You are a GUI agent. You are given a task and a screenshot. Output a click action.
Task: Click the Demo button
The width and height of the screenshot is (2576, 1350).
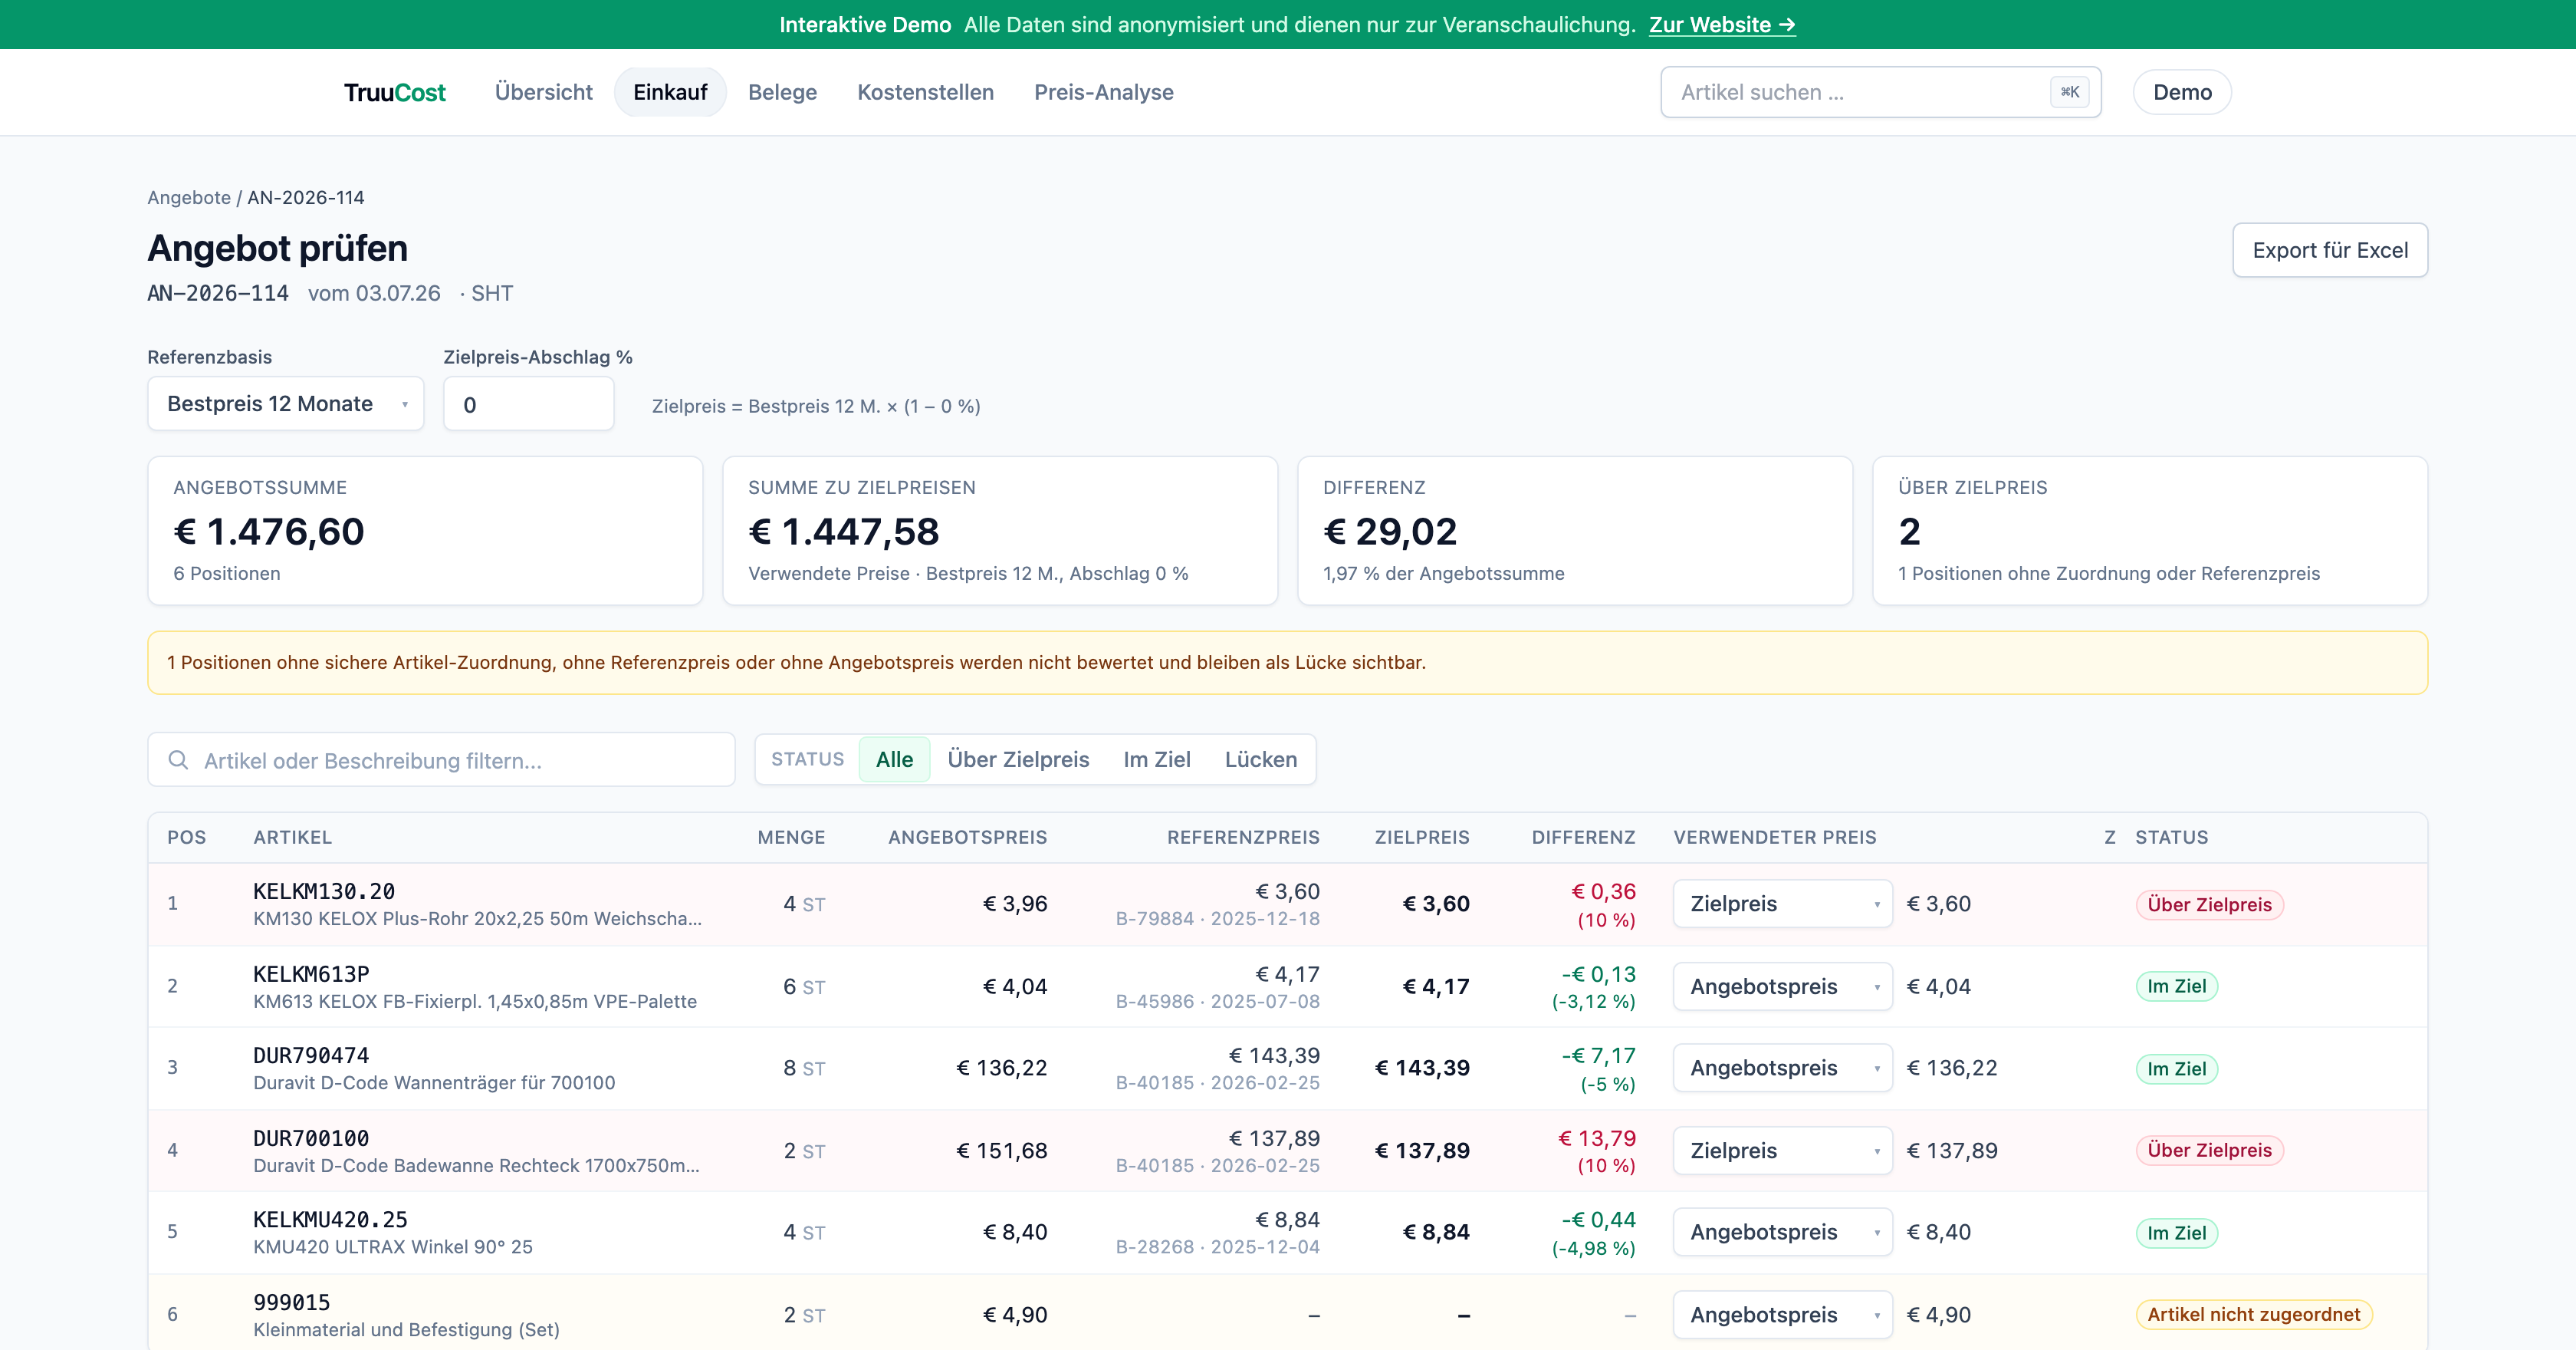(2182, 92)
